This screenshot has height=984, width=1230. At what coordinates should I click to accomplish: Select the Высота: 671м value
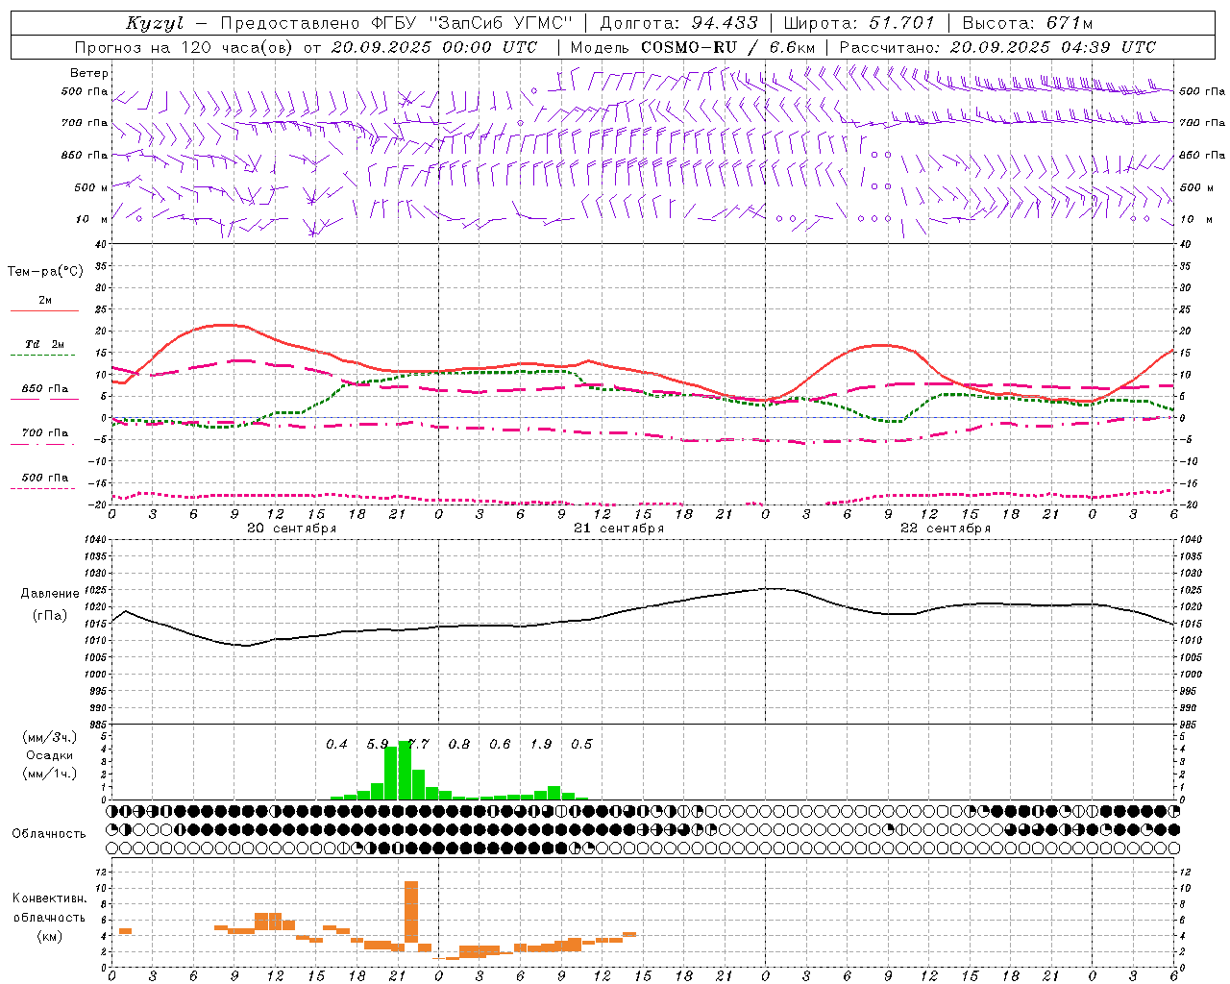click(1028, 23)
